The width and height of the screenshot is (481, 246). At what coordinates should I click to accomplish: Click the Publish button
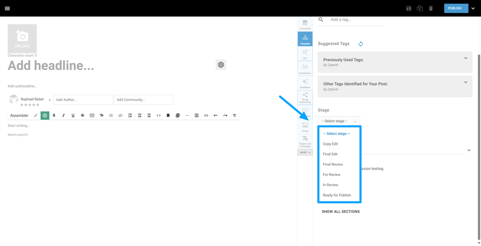[454, 8]
